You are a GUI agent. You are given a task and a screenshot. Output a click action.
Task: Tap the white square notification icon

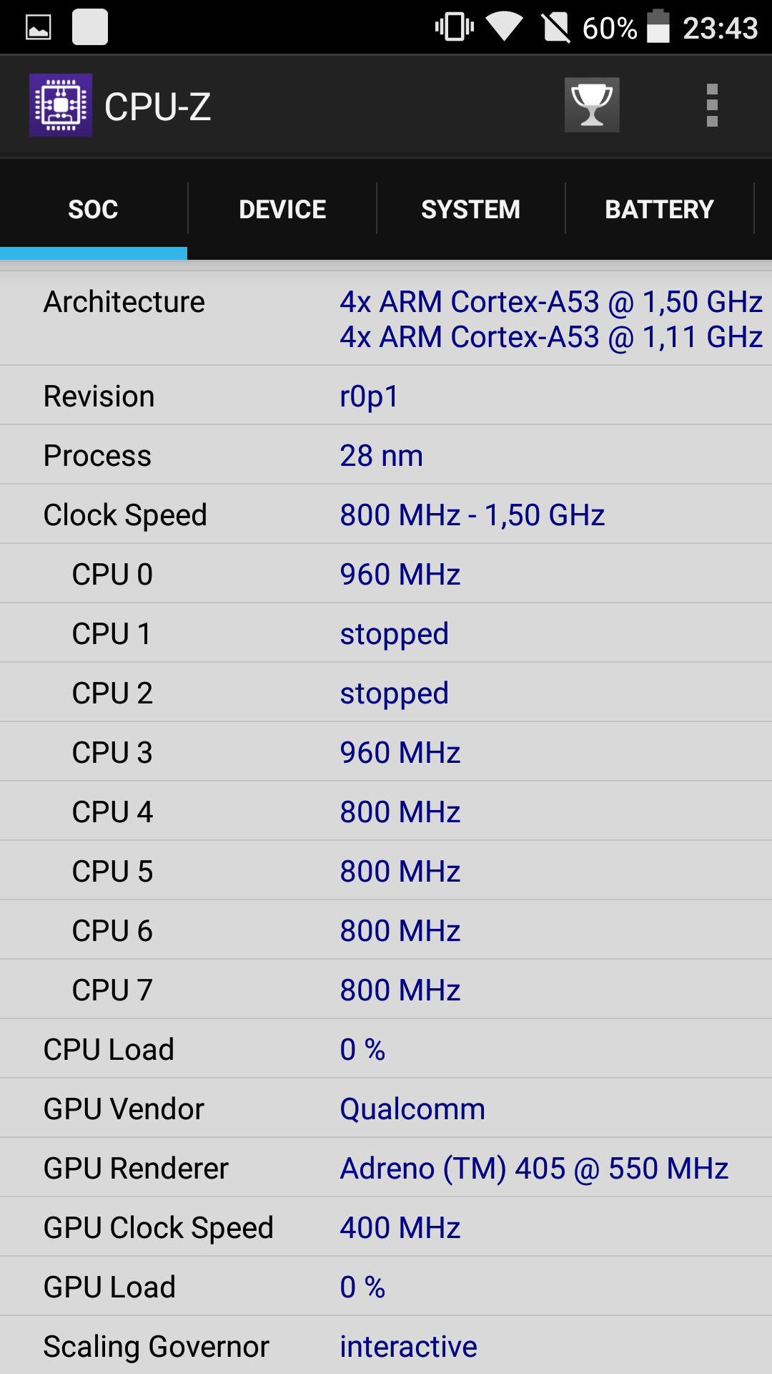(90, 27)
